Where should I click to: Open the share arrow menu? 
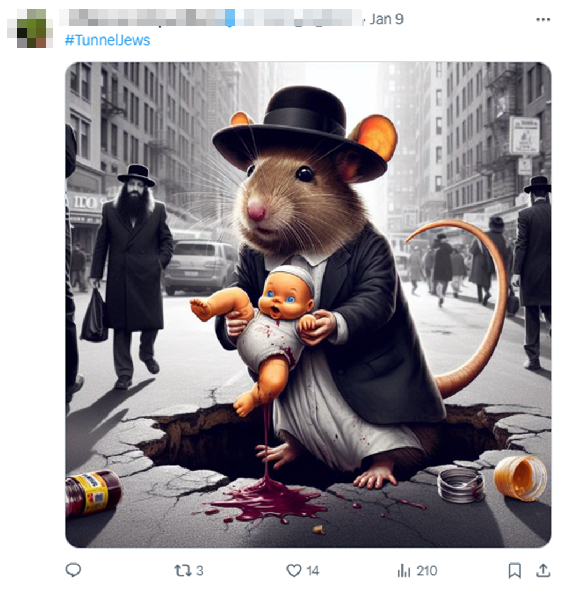point(543,570)
